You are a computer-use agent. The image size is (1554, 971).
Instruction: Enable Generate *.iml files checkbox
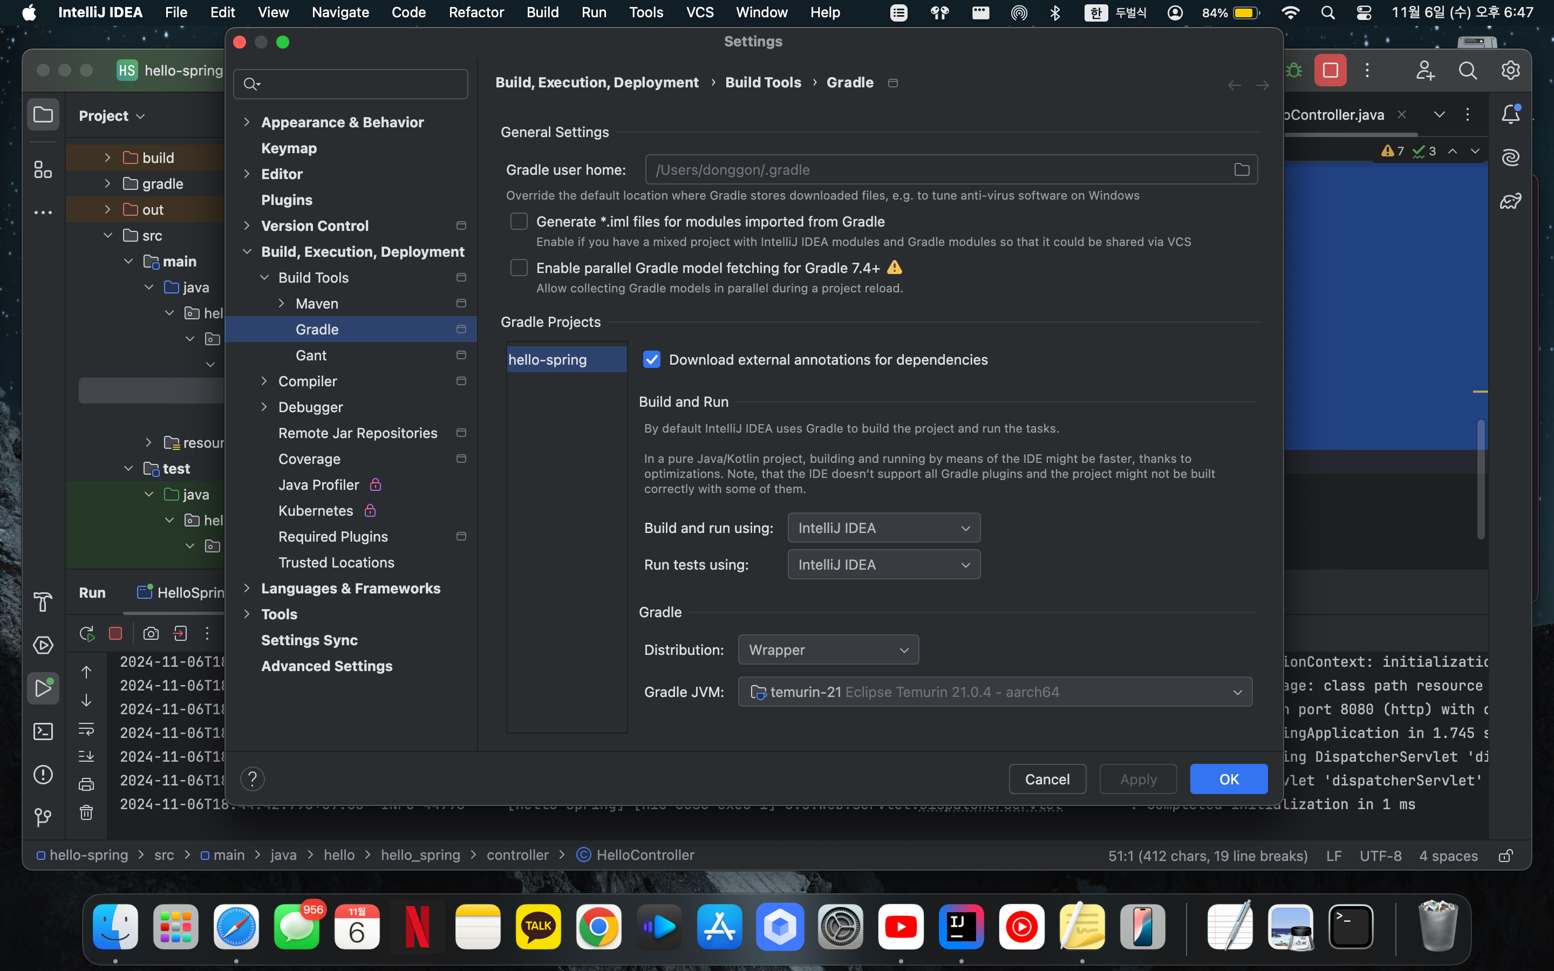(x=519, y=221)
